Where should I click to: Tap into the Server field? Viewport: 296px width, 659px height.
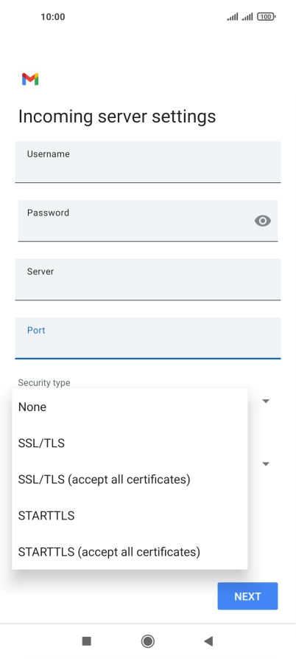click(147, 280)
